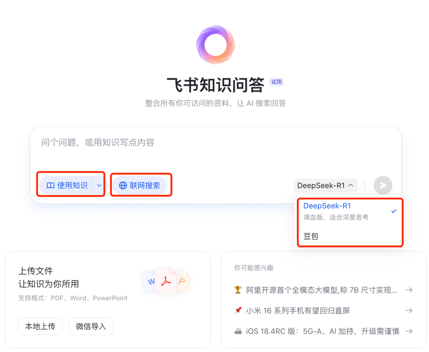Click the 让知识为你所用 text
This screenshot has height=352, width=429.
coord(48,284)
